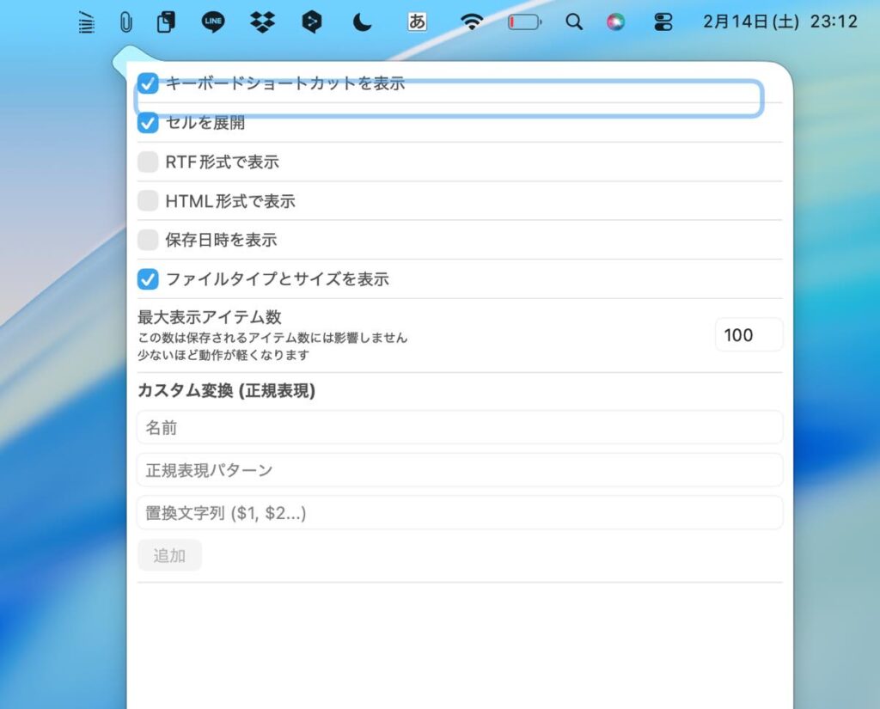
Task: Click the clipboard menu bar icon
Action: click(x=166, y=22)
